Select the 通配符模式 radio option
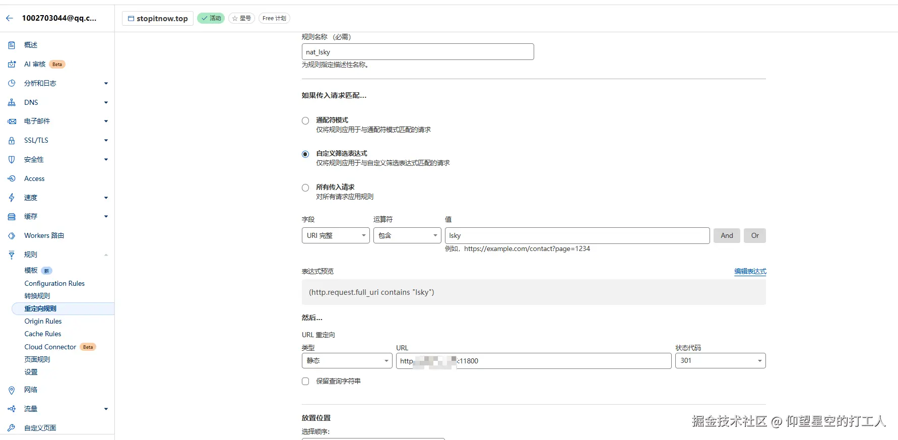Viewport: 898px width, 440px height. [305, 120]
